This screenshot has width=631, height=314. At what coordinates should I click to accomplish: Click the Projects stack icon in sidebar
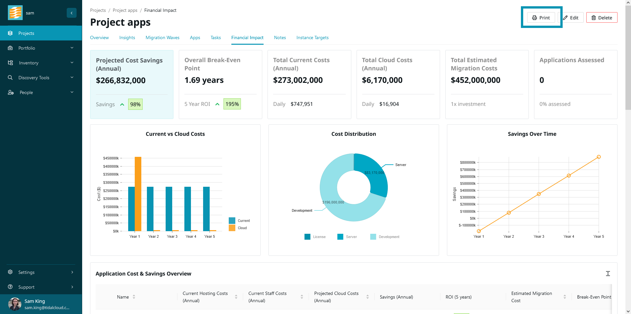click(x=10, y=33)
